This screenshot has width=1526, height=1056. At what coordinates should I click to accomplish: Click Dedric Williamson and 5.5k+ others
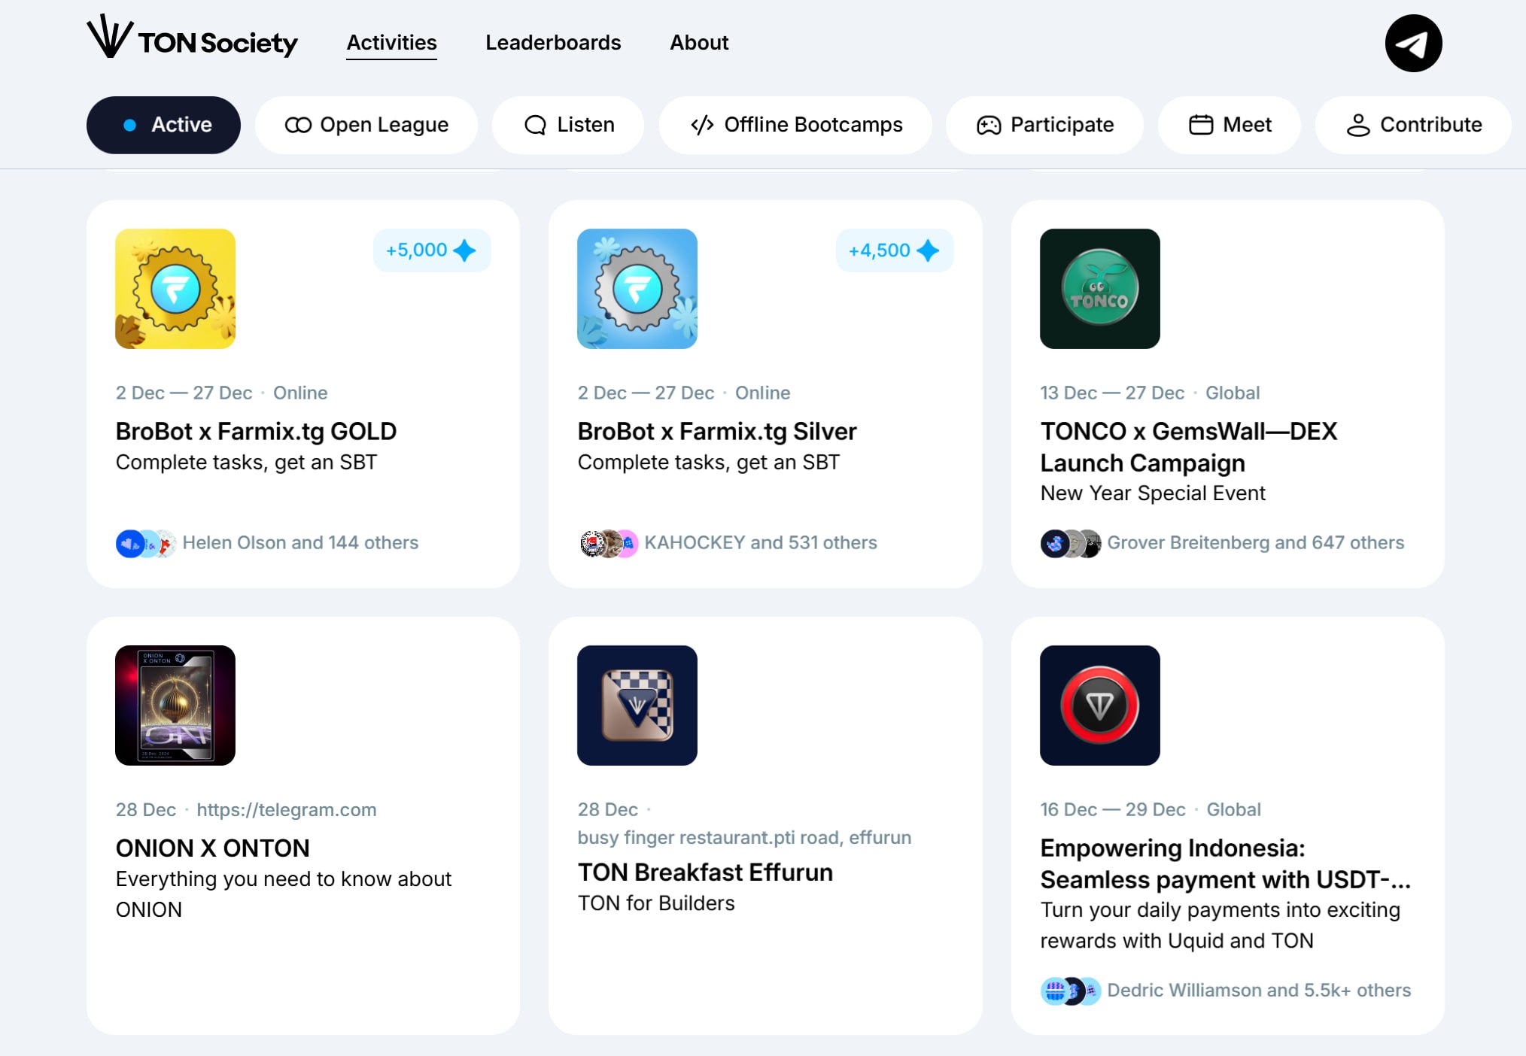click(1259, 991)
